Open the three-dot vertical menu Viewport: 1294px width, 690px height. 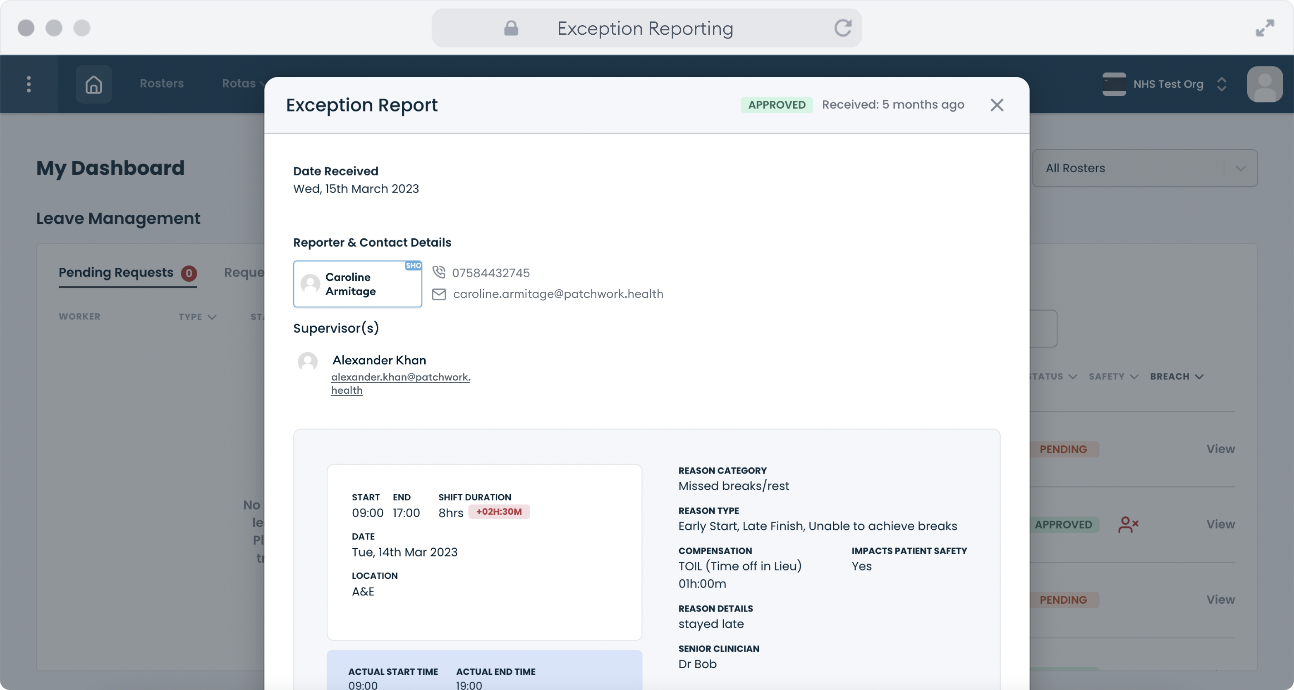(29, 84)
